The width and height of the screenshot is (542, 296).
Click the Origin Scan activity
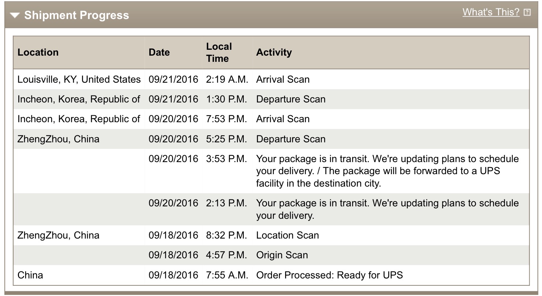282,255
